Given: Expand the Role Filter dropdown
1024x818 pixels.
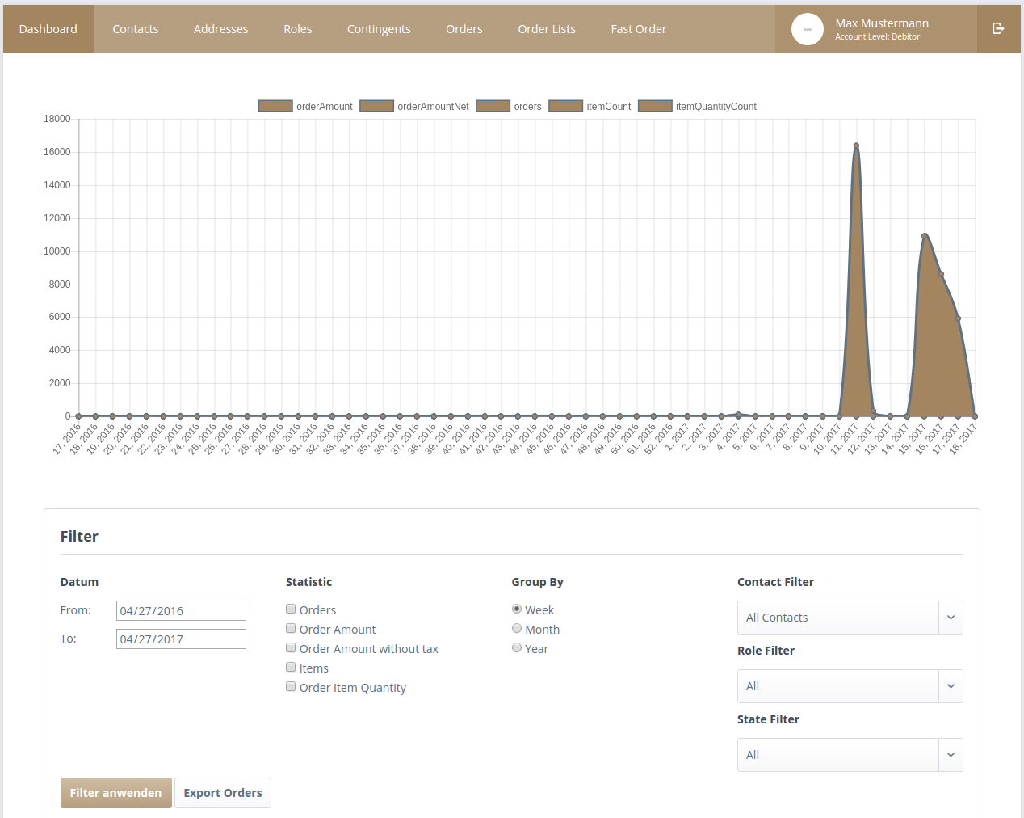Looking at the screenshot, I should 850,686.
